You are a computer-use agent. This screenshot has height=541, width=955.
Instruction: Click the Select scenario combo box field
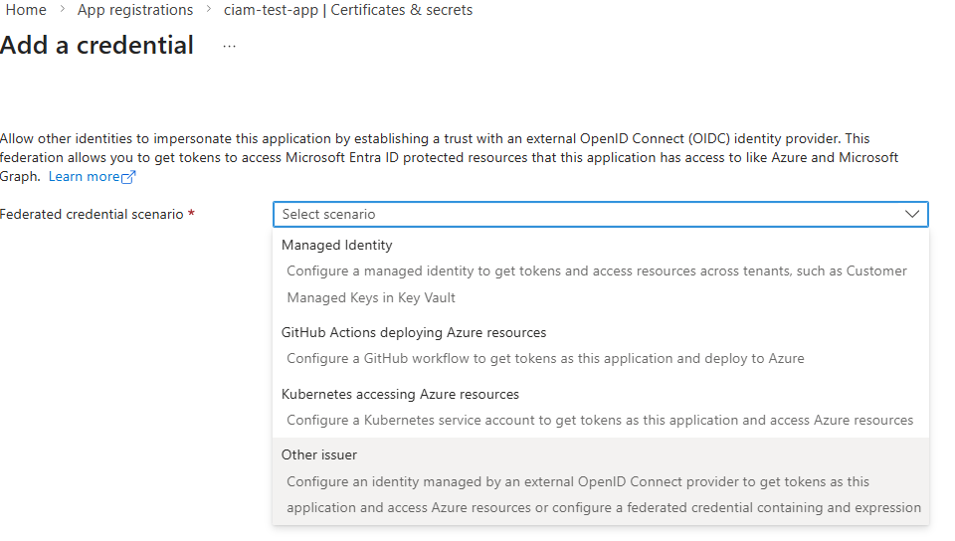tap(587, 214)
